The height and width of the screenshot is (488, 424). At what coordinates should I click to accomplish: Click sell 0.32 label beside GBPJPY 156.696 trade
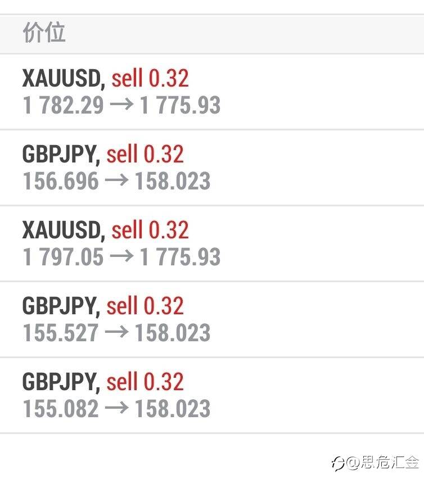pyautogui.click(x=145, y=153)
